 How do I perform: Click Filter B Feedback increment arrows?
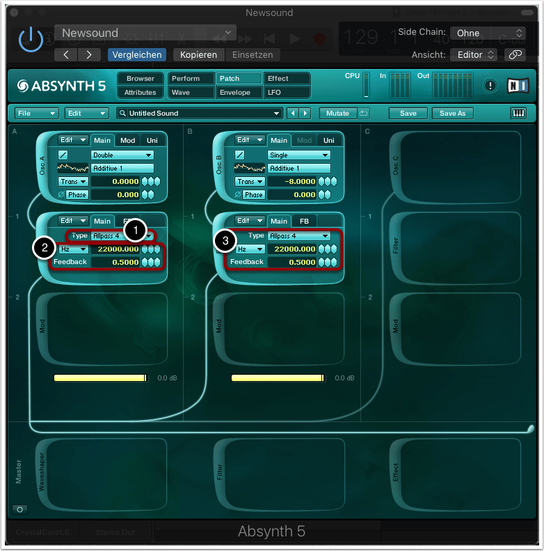click(328, 262)
